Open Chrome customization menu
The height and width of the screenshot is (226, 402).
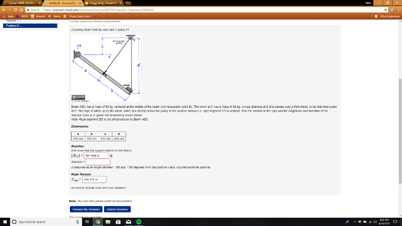pyautogui.click(x=398, y=10)
